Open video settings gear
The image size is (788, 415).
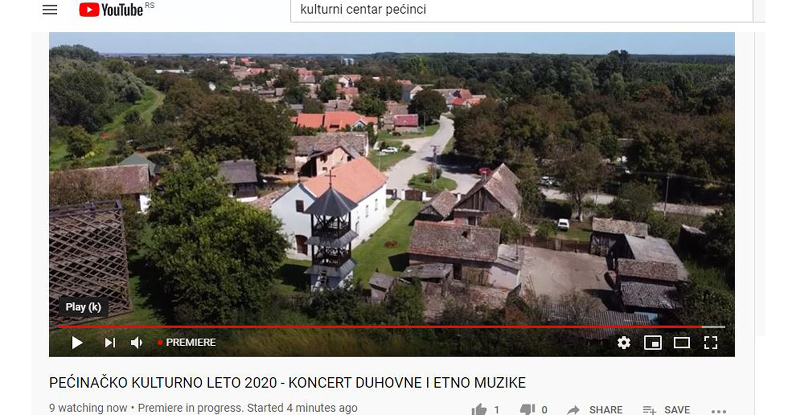tap(624, 343)
